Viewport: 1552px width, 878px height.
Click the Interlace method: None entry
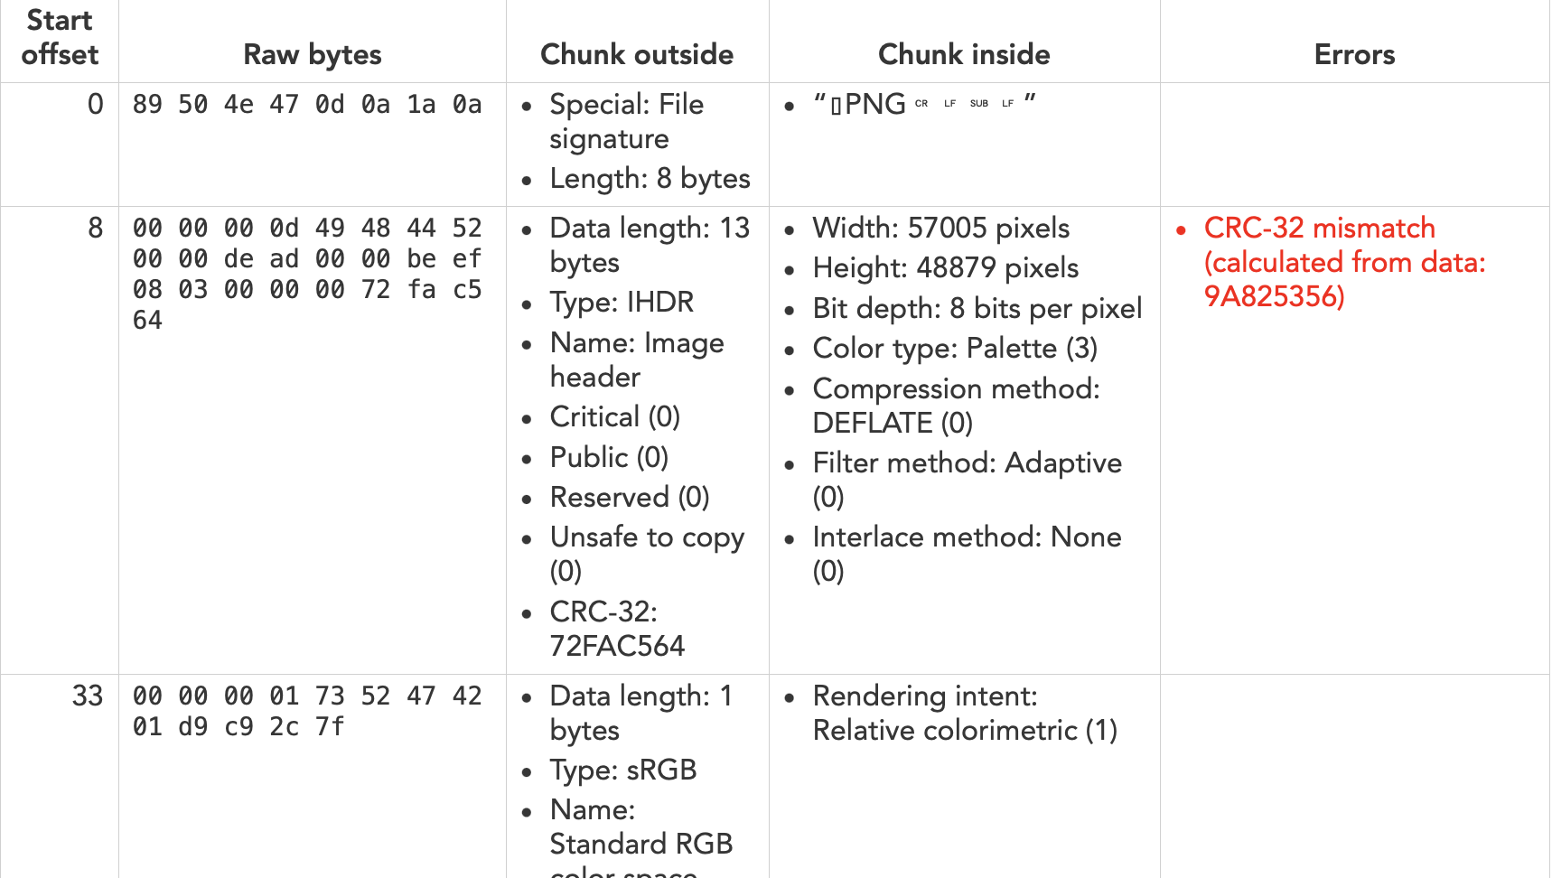coord(967,554)
